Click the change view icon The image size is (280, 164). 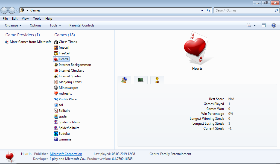(x=249, y=25)
